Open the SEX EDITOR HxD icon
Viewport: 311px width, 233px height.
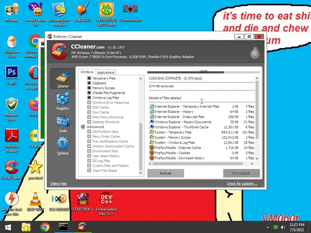[x=59, y=201]
